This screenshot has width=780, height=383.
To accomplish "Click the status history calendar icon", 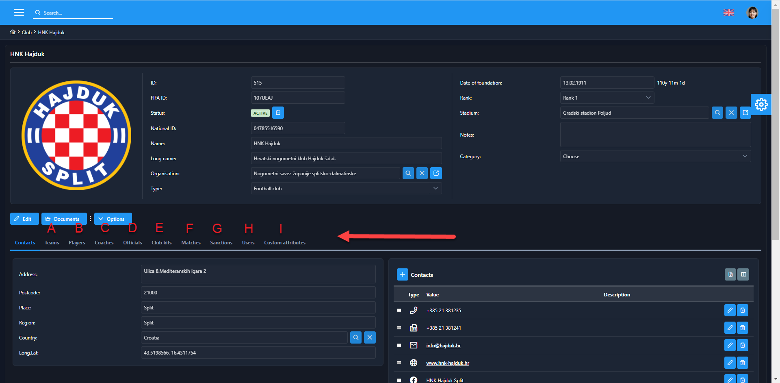I will [278, 113].
